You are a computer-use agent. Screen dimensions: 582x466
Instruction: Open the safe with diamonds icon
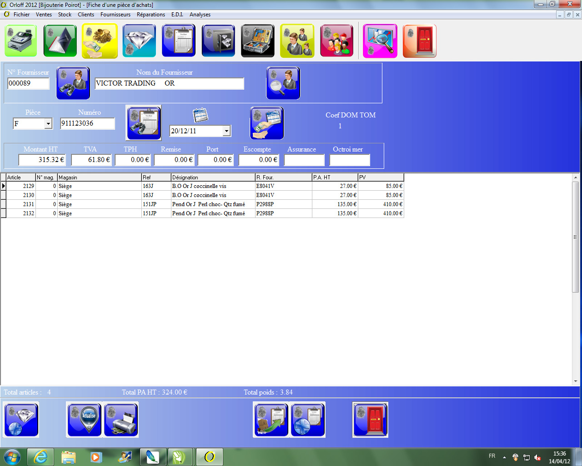(218, 41)
